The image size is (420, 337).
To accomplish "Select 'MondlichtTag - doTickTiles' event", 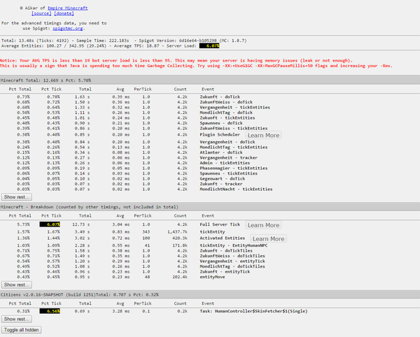I will 232,266.
